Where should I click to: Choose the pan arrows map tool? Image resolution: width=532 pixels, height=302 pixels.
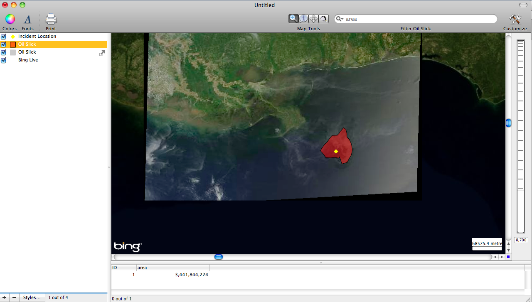(x=313, y=19)
